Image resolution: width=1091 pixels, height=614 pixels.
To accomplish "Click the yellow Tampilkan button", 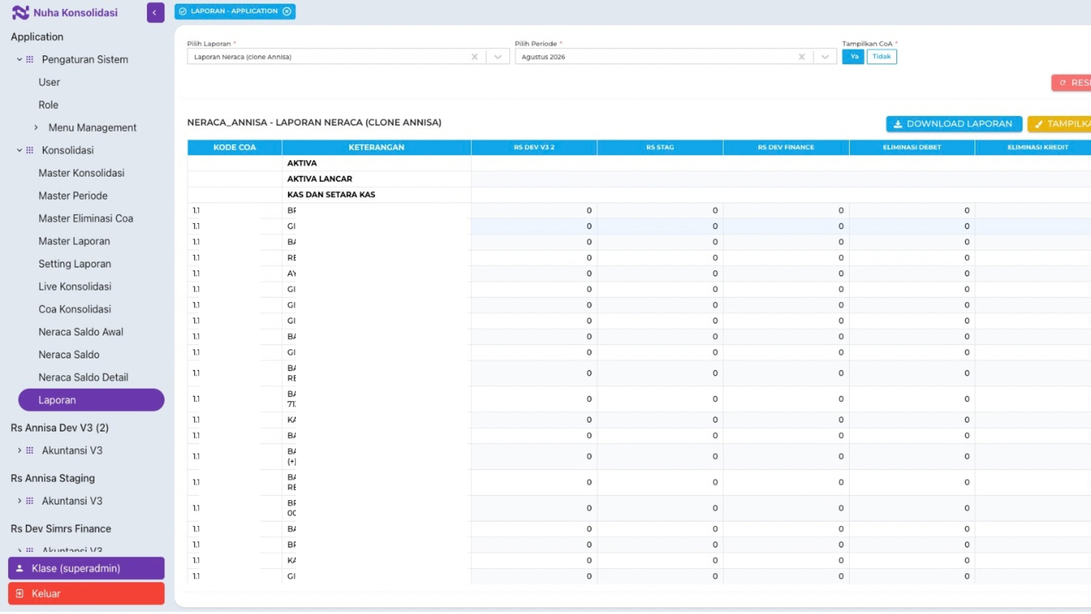I will pos(1059,123).
